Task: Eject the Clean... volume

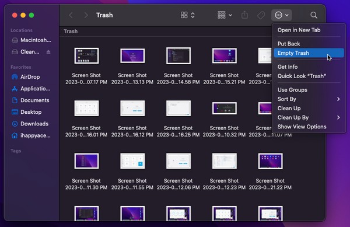Action: coord(48,52)
